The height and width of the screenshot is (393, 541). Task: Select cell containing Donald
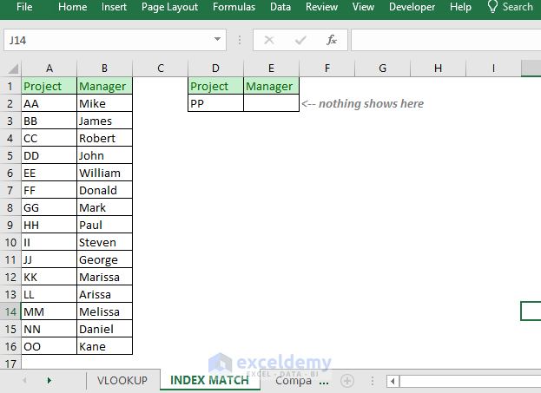pyautogui.click(x=104, y=190)
